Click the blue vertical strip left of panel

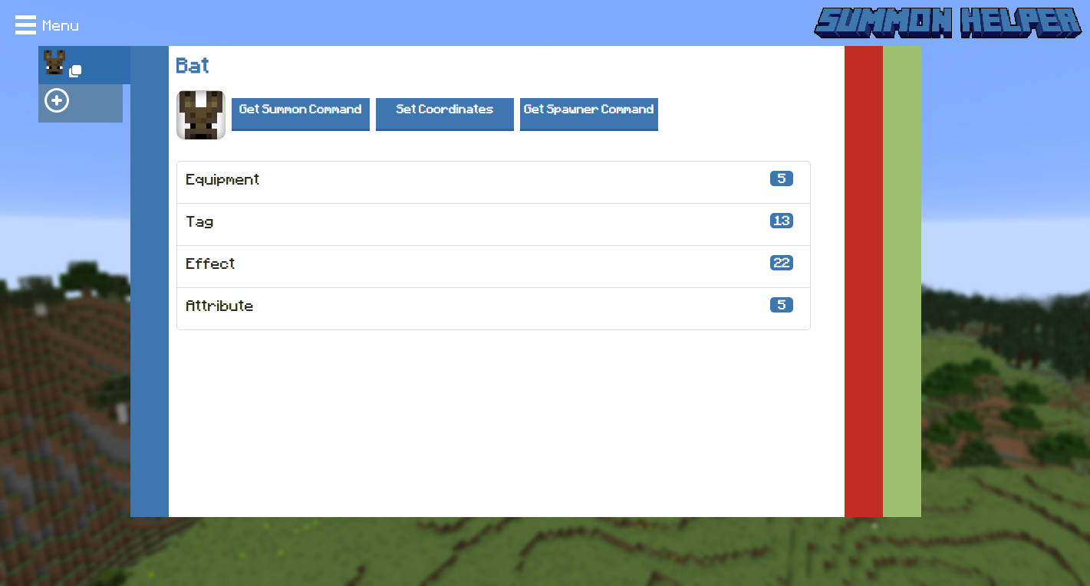pos(150,281)
